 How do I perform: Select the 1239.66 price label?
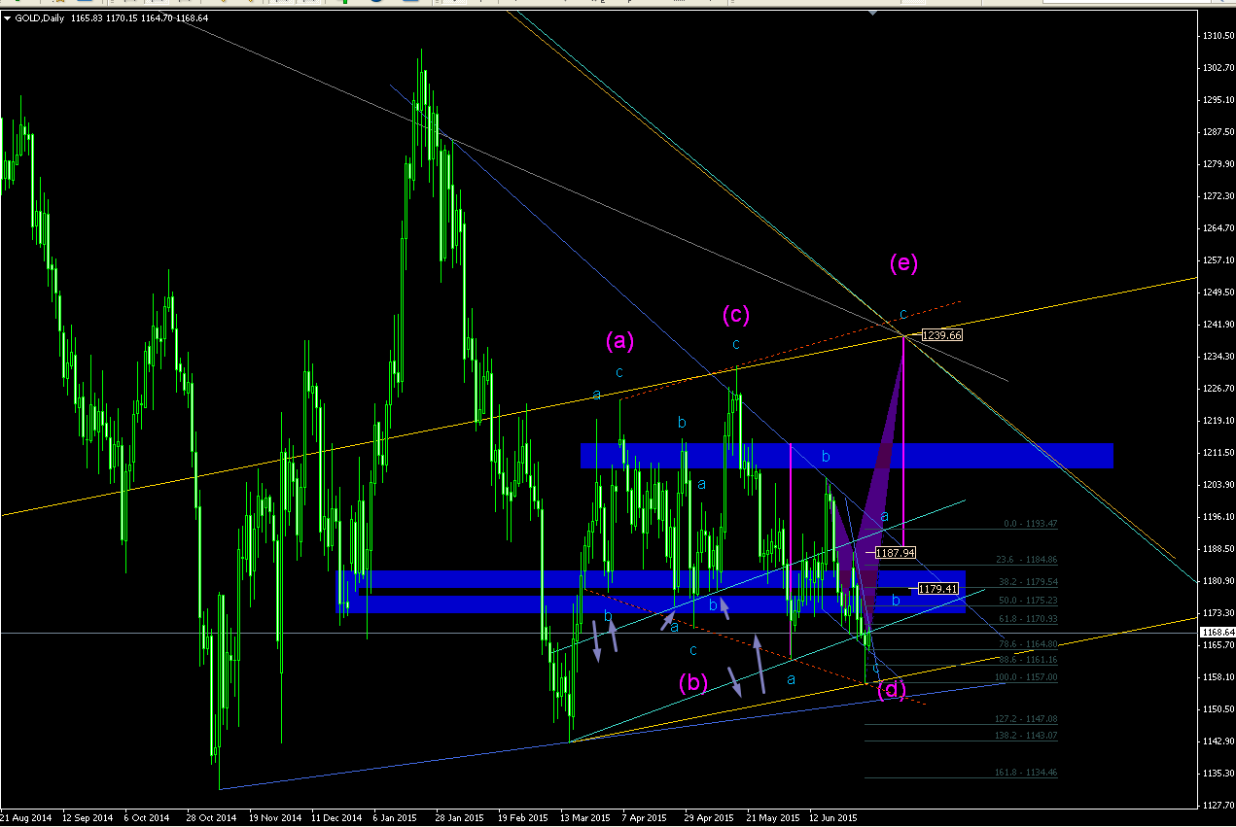click(941, 335)
